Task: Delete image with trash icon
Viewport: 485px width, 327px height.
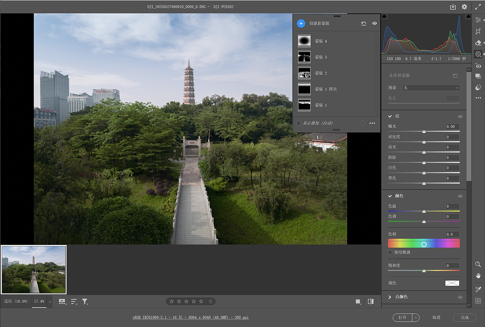Action: click(211, 302)
